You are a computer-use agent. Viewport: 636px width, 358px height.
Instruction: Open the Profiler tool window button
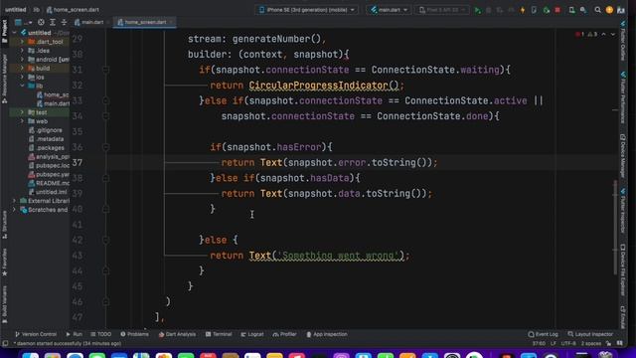tap(284, 334)
